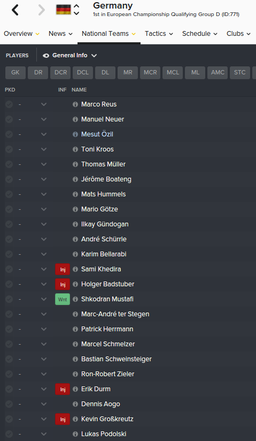This screenshot has height=441, width=256.
Task: Open the Schedule menu
Action: (200, 34)
